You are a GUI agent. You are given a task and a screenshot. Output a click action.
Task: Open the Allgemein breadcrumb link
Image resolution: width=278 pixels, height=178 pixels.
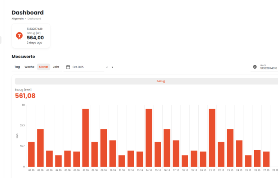tap(17, 19)
